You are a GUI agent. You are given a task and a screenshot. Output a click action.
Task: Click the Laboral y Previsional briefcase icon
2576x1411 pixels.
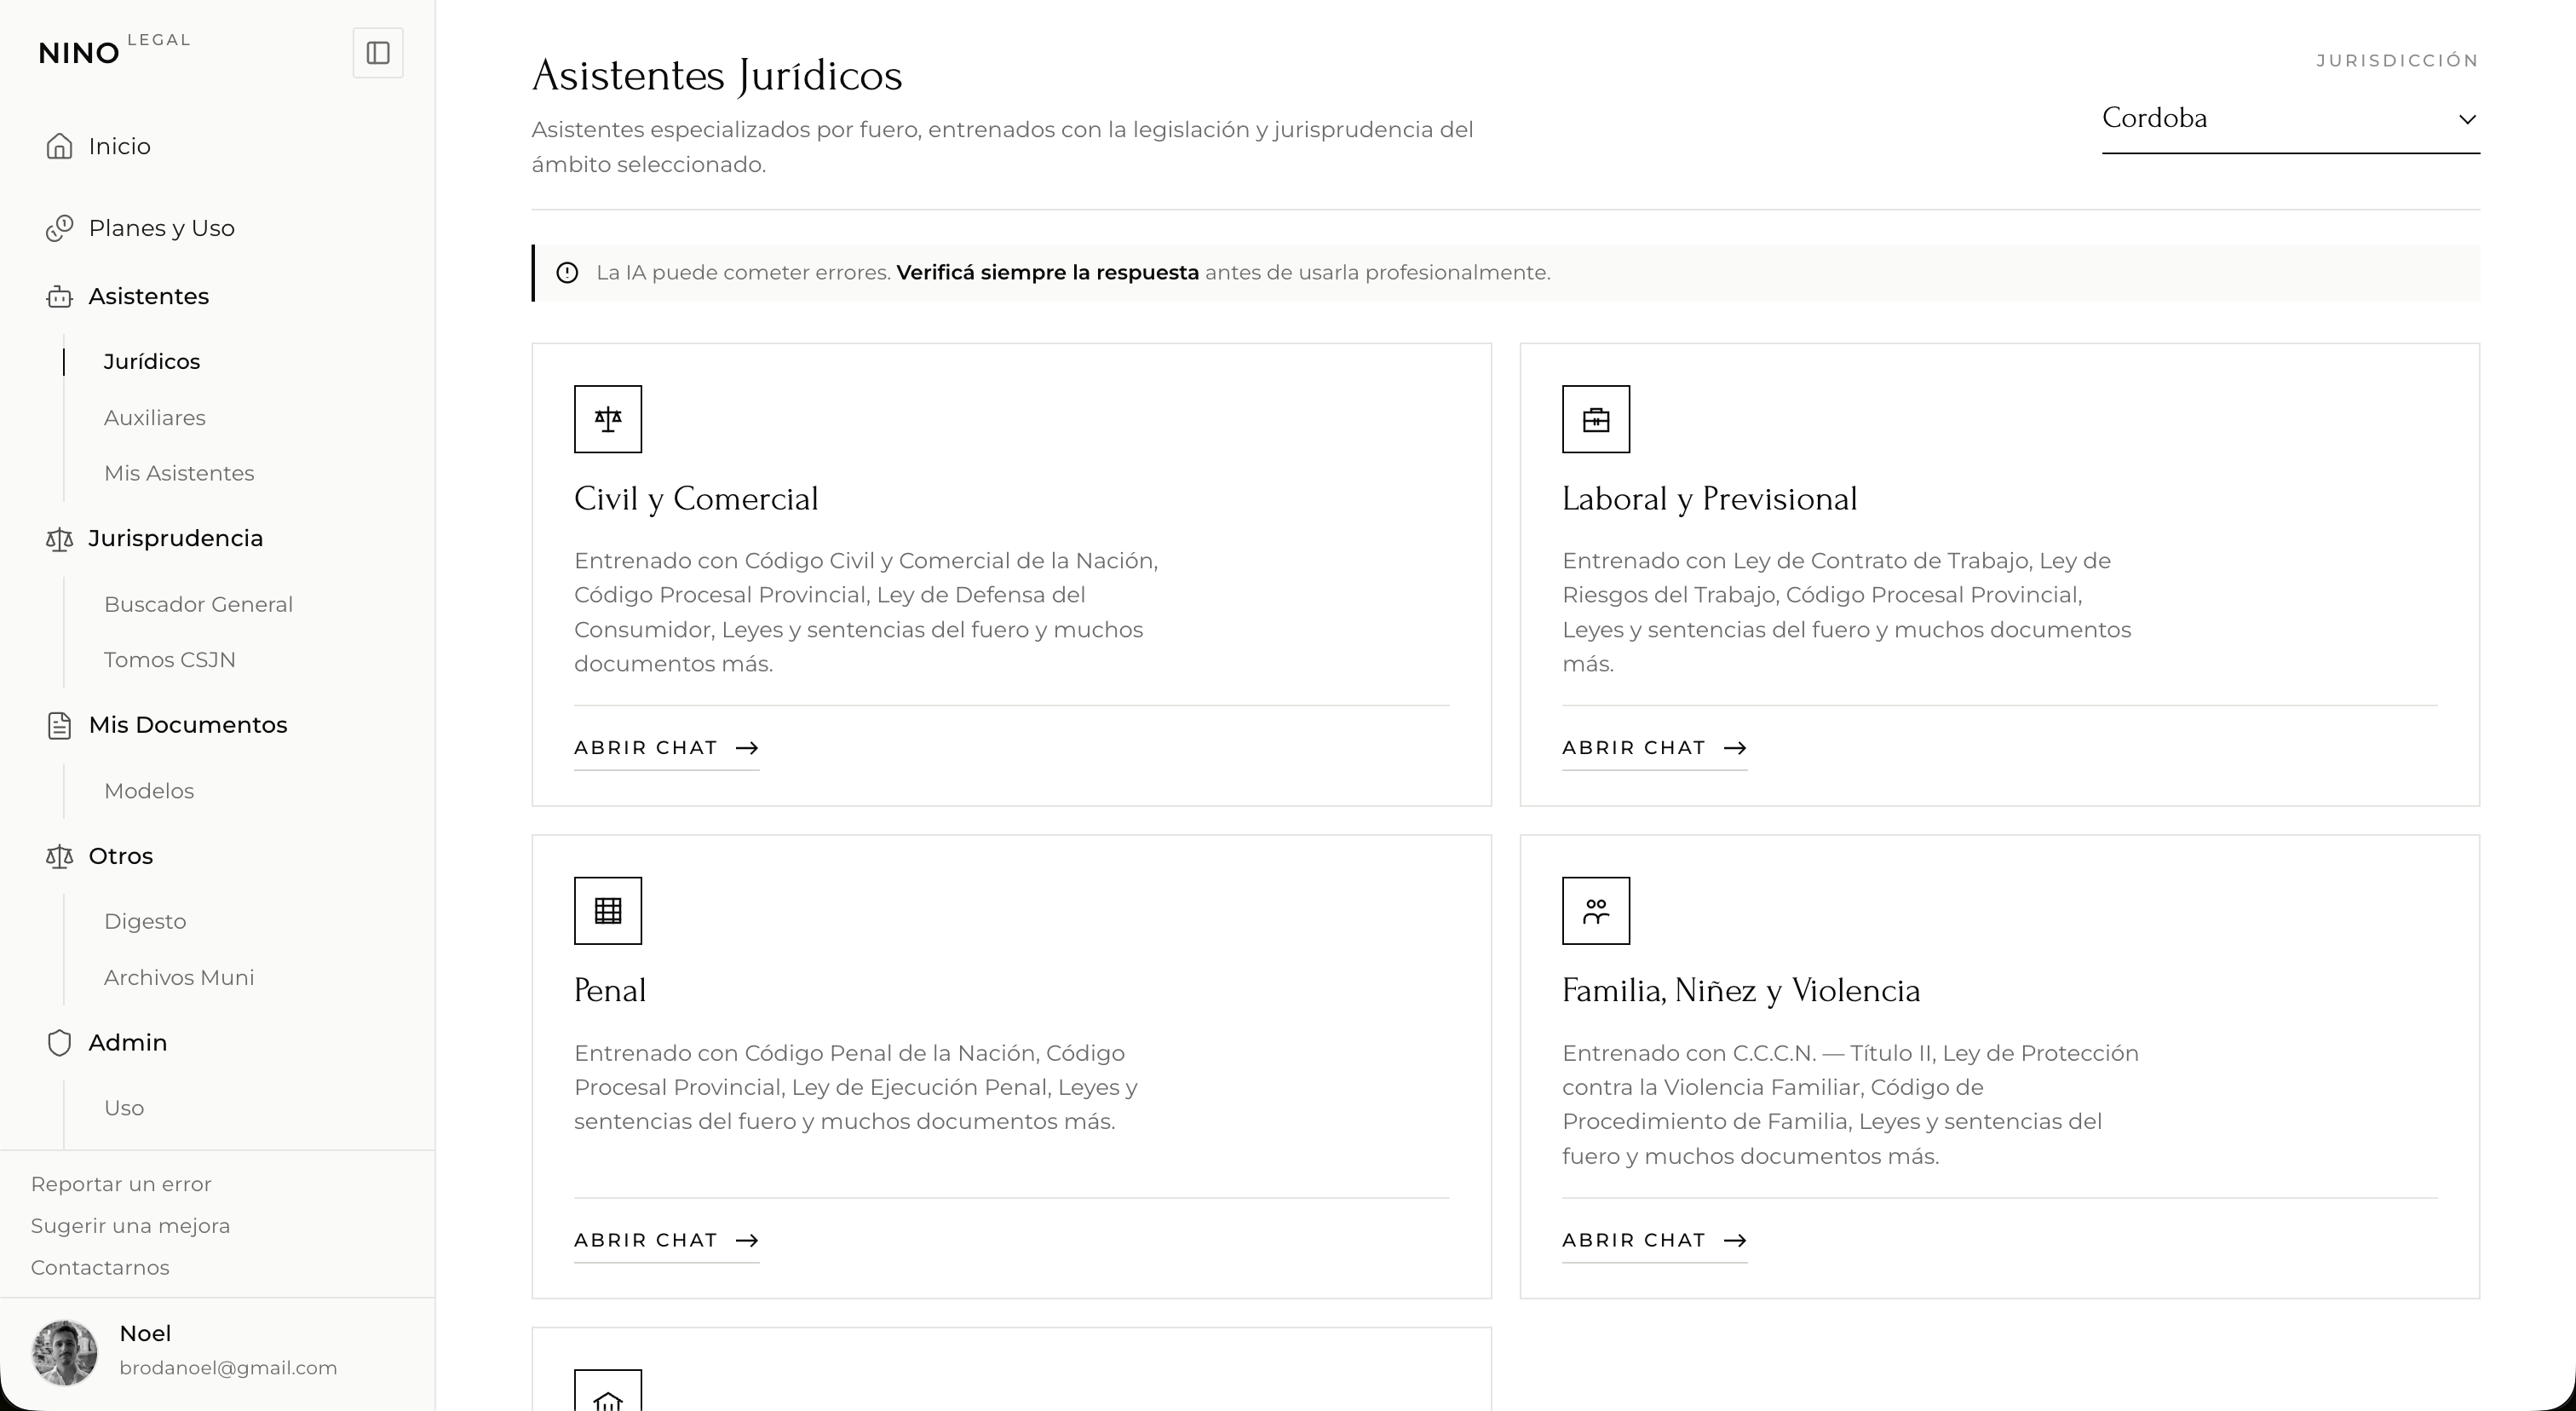1596,419
